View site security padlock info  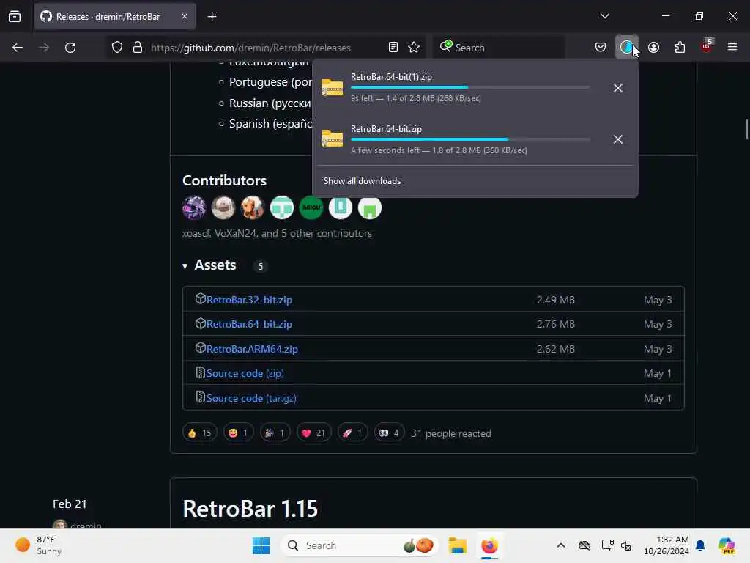click(x=138, y=48)
